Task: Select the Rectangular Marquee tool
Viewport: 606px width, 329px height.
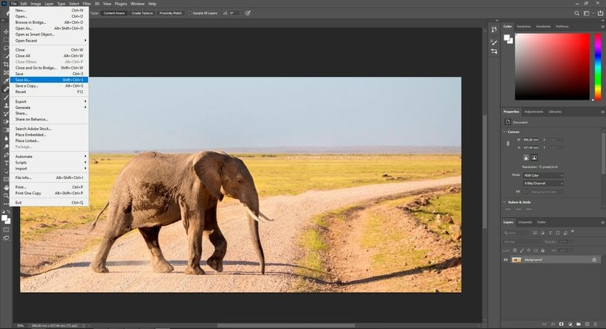Action: coord(6,40)
